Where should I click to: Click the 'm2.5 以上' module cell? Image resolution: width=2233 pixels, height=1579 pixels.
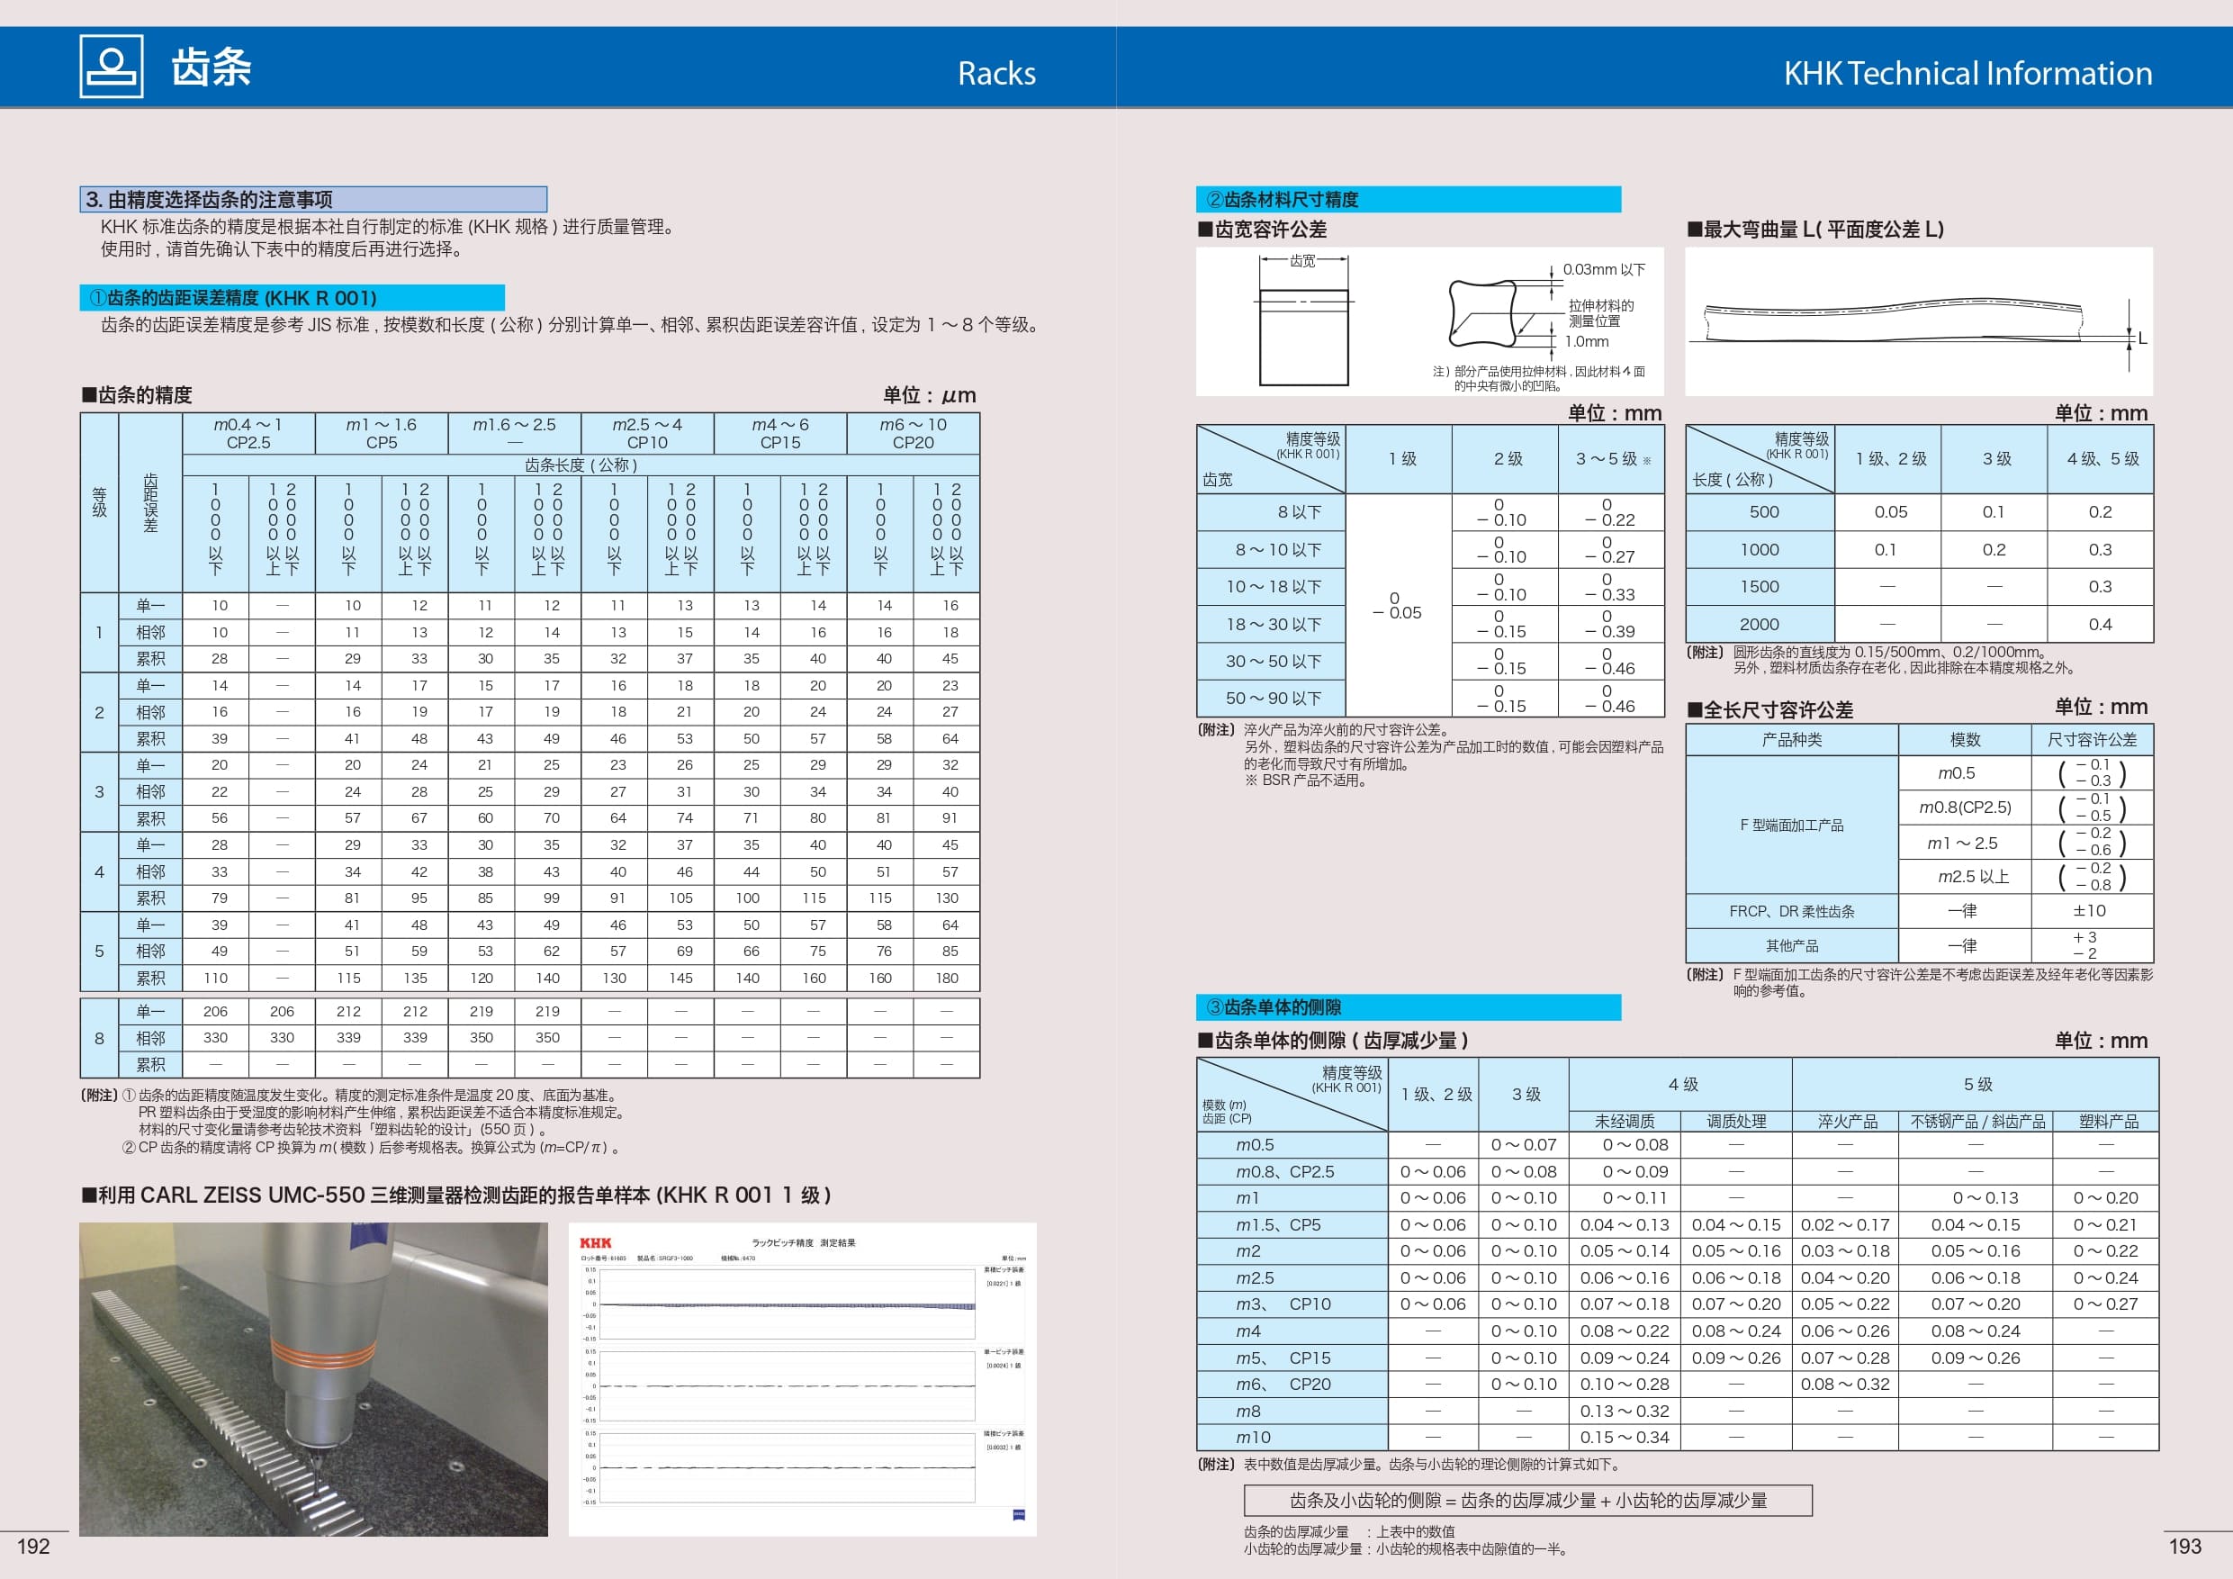(1965, 877)
